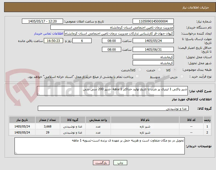
Task: Click the شرح کلی نیاز label
Action: click(x=200, y=91)
